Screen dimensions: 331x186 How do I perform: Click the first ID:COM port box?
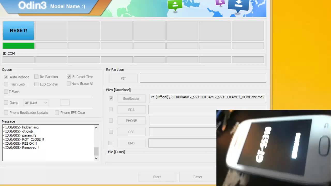[18, 60]
